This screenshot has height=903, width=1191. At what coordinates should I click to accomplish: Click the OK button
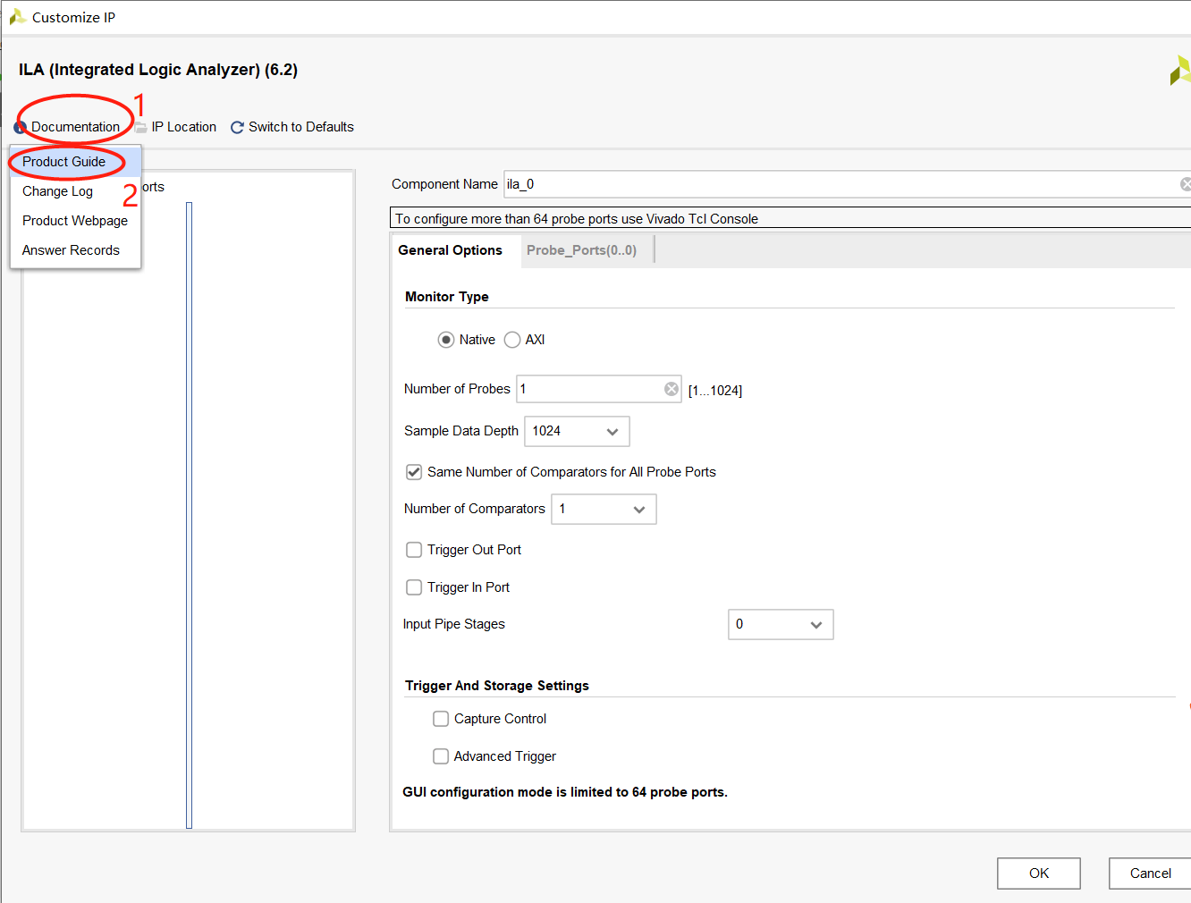1039,873
